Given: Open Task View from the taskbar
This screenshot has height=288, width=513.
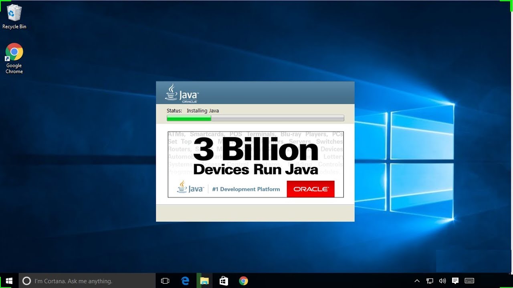Looking at the screenshot, I should pyautogui.click(x=165, y=281).
